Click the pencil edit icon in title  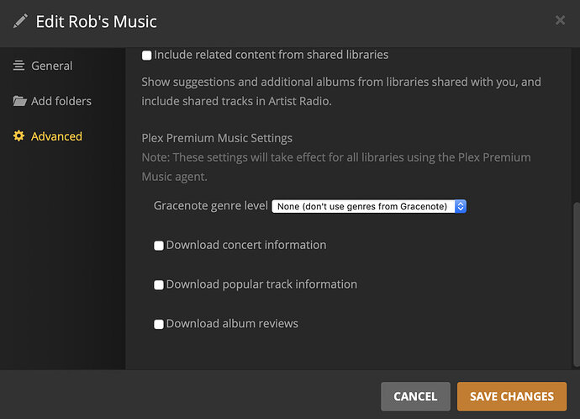pos(21,21)
